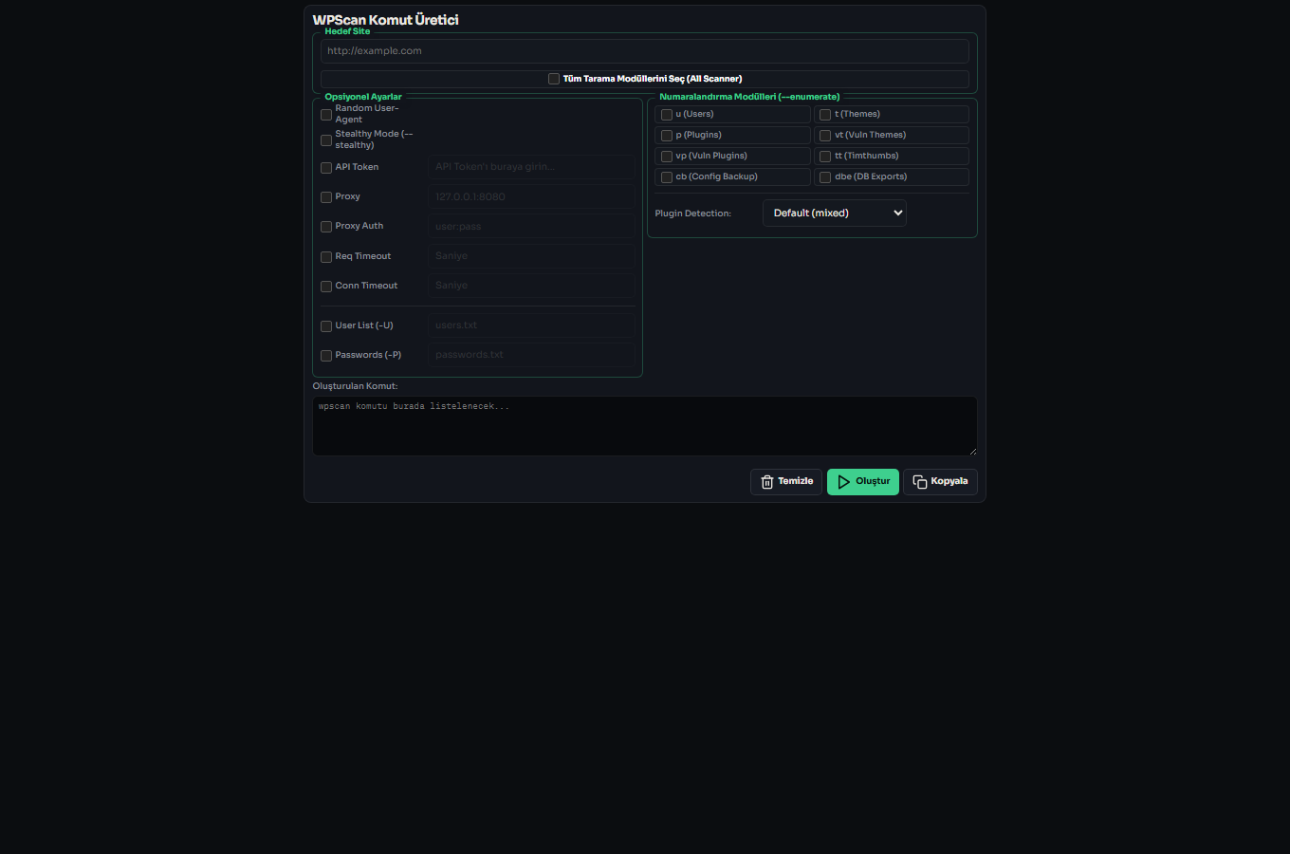Tick the Conn Timeout checkbox
1290x854 pixels.
326,287
